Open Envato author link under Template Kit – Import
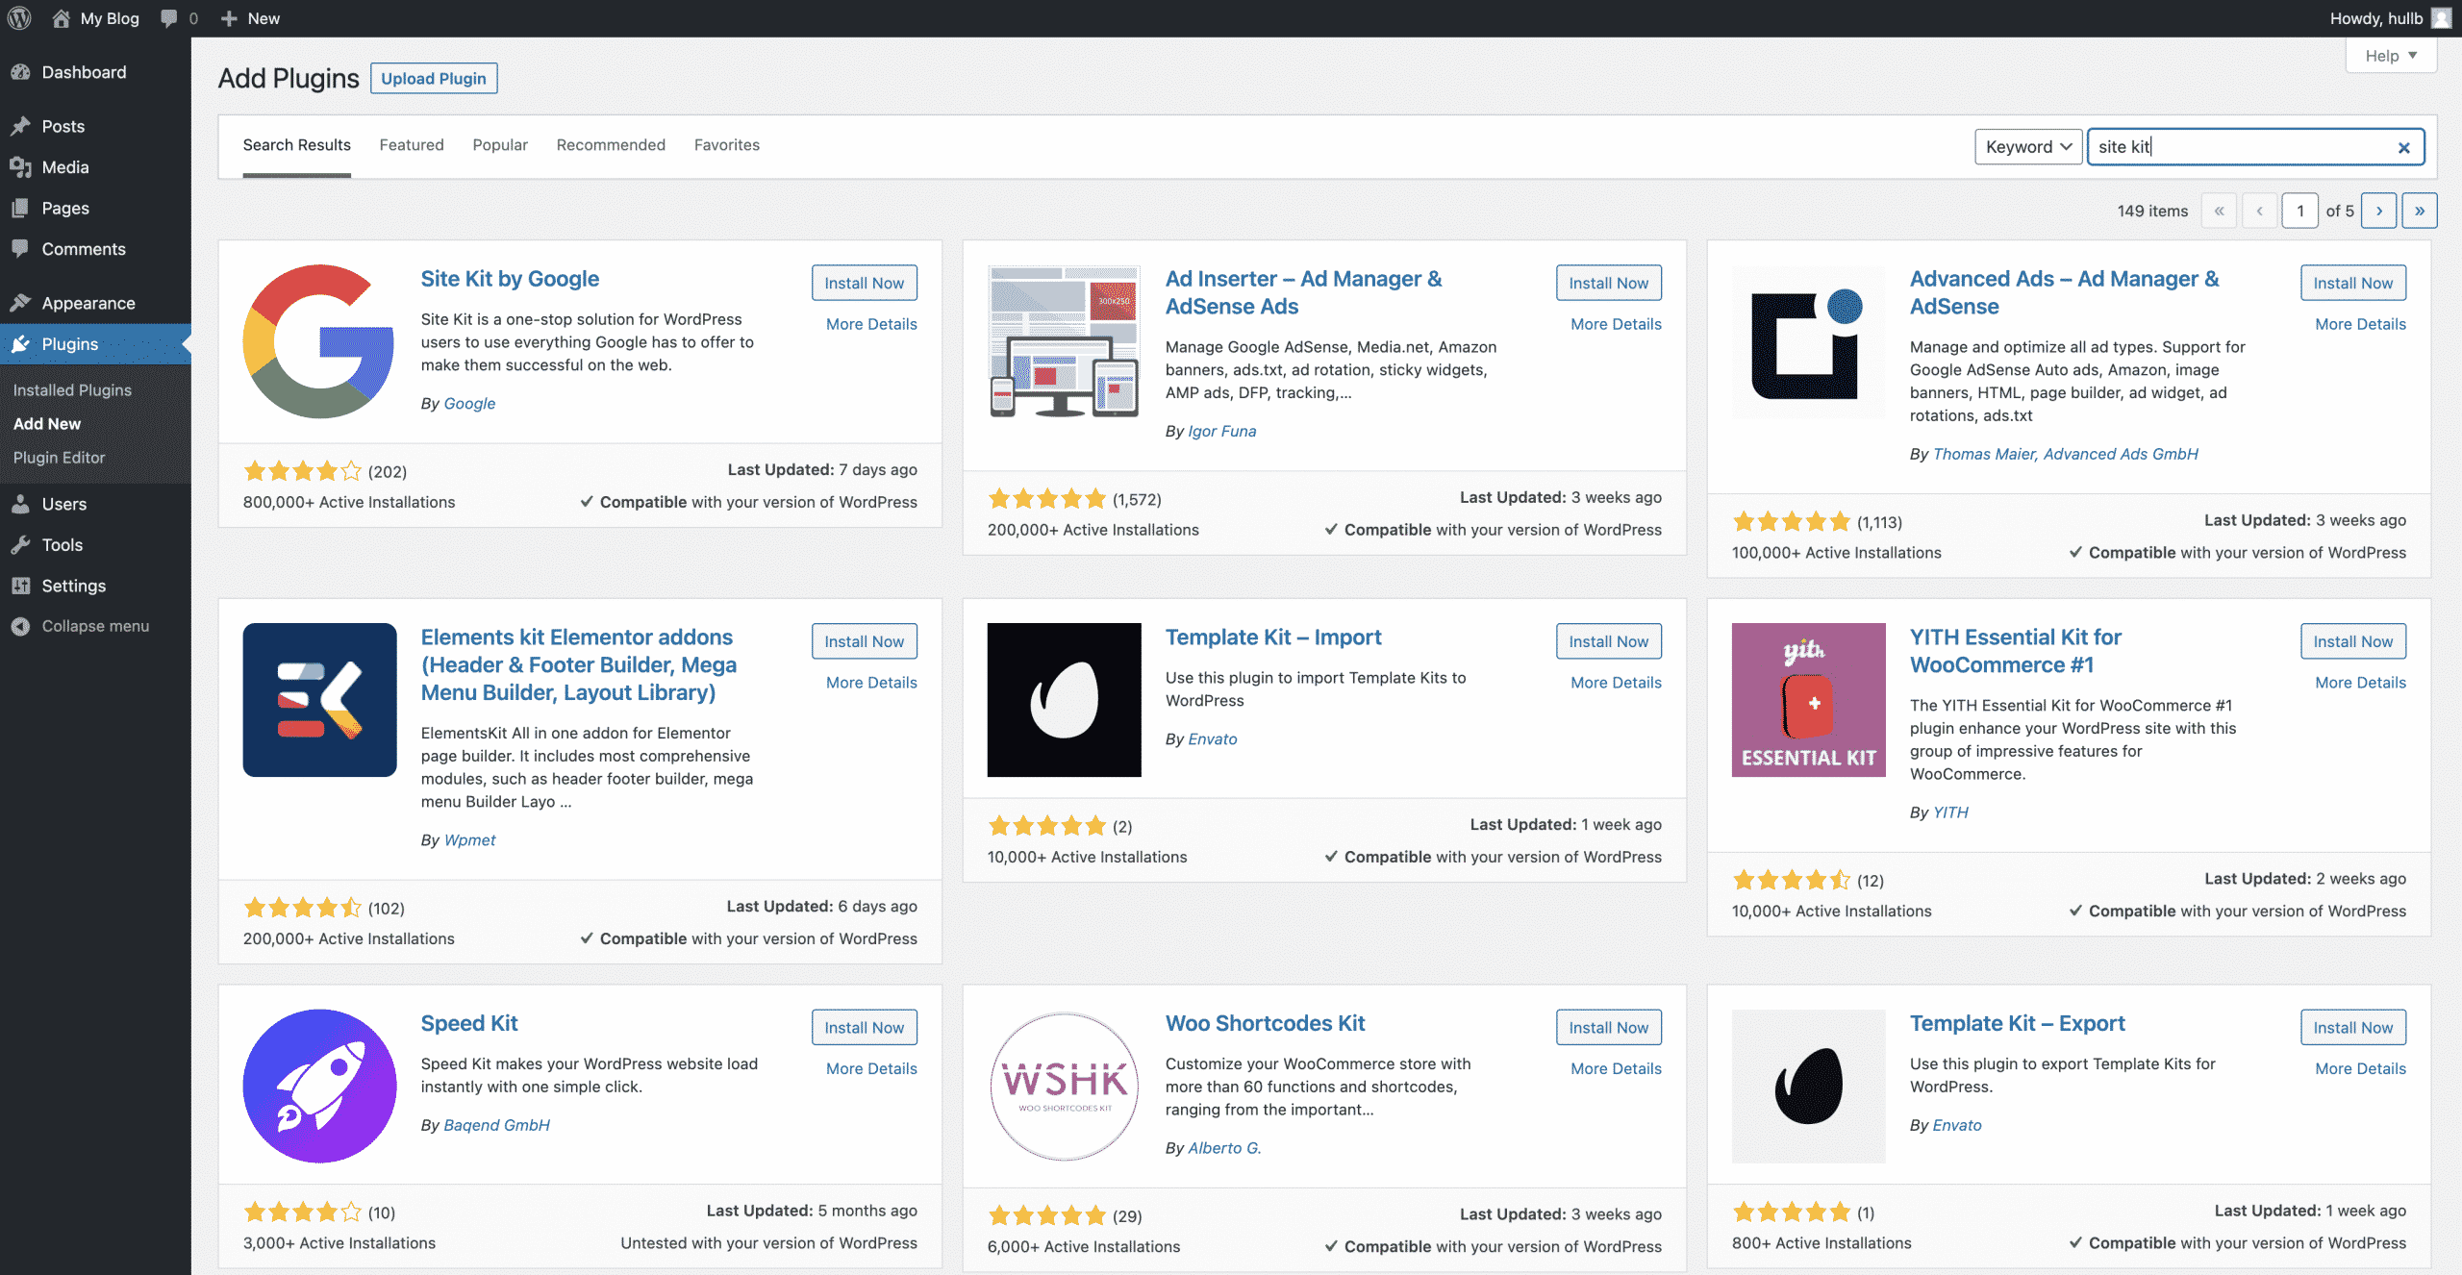Image resolution: width=2462 pixels, height=1275 pixels. click(1213, 738)
